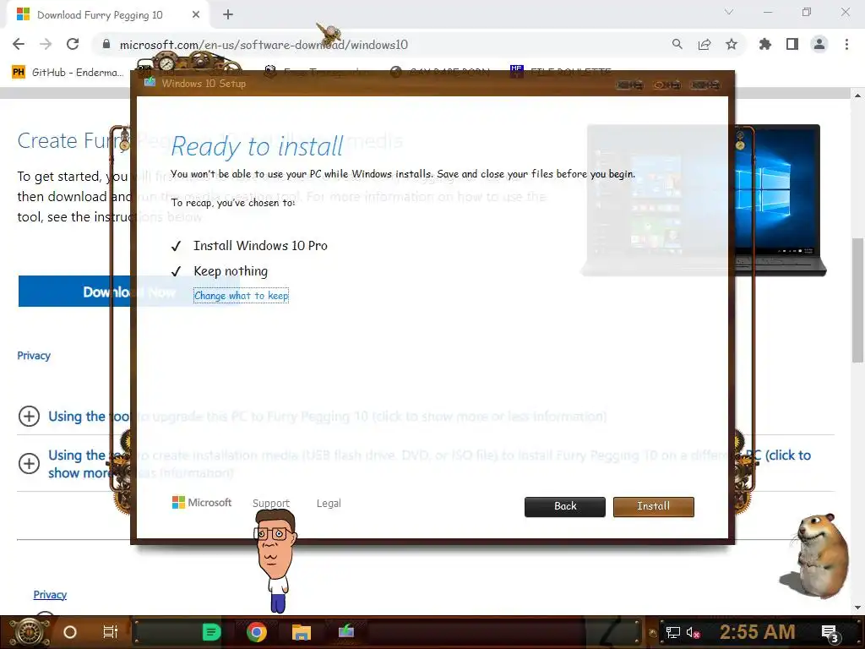Click the muted volume icon in system tray
865x649 pixels.
click(x=694, y=632)
